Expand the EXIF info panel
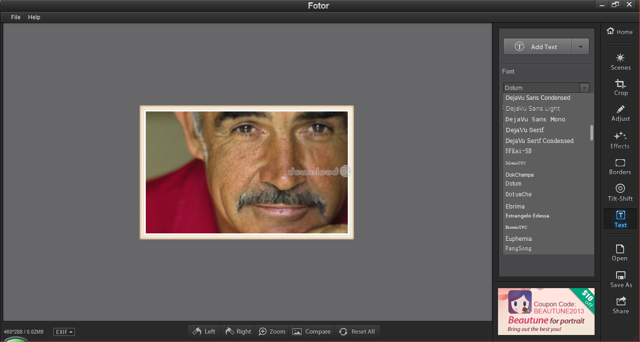Viewport: 640px width, 342px height. click(64, 332)
